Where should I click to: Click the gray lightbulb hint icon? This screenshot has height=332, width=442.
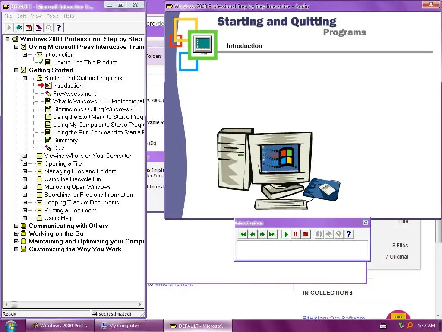pos(339,234)
